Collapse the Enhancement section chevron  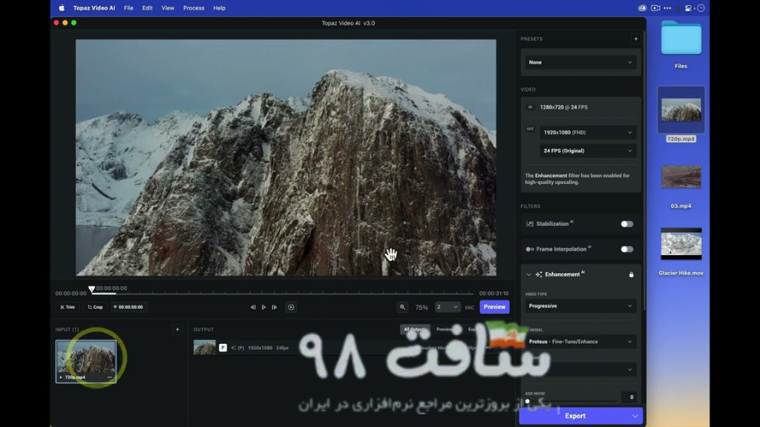tap(528, 274)
